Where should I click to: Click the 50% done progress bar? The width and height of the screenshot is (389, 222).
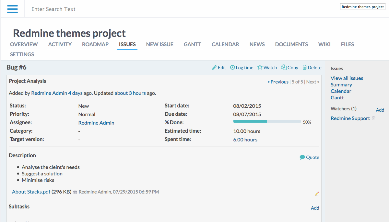pos(267,121)
